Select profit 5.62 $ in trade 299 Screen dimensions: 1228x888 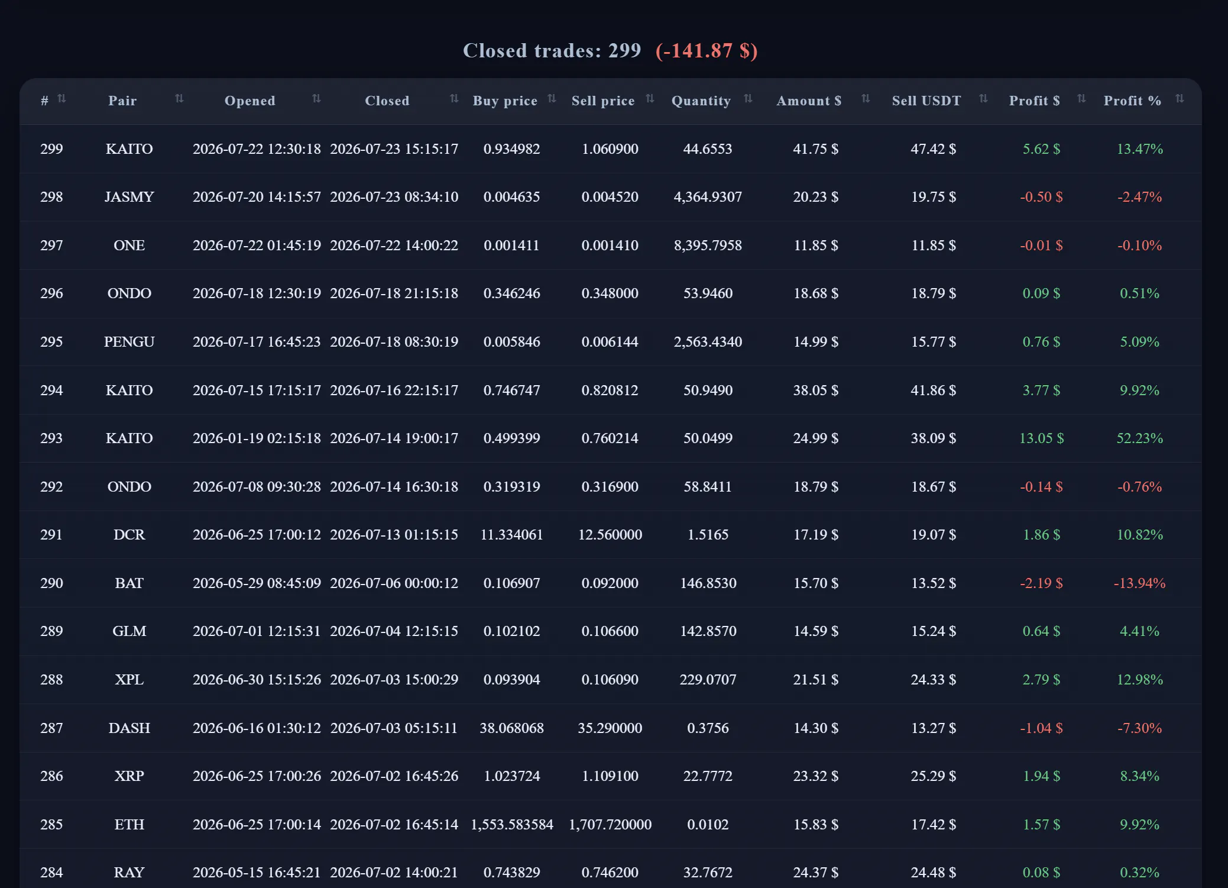[x=1041, y=149]
